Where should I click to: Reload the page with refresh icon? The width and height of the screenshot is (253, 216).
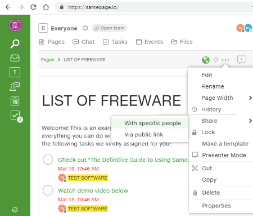point(33,7)
